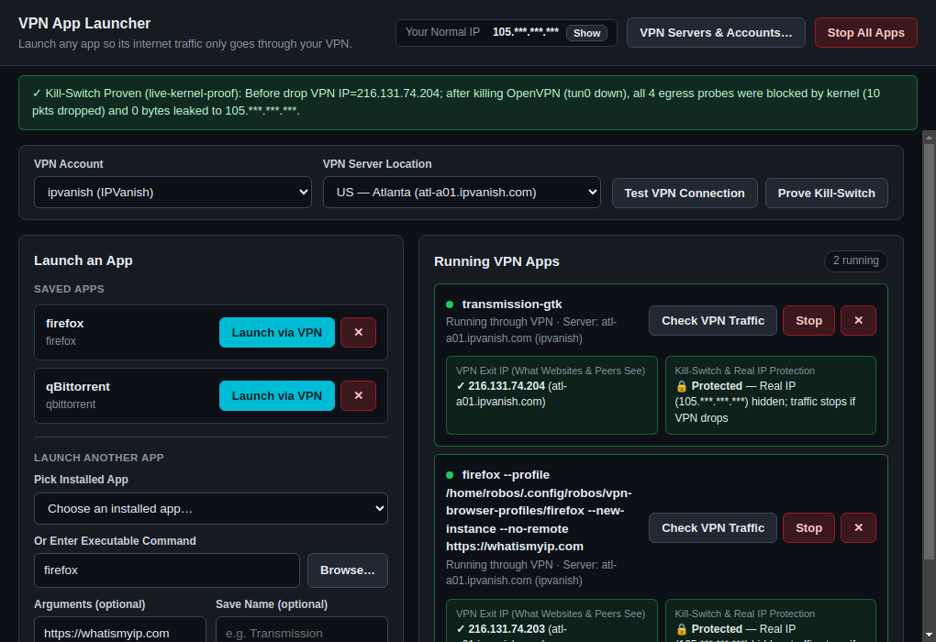The image size is (936, 642).
Task: Click Prove Kill-Switch button
Action: [826, 194]
